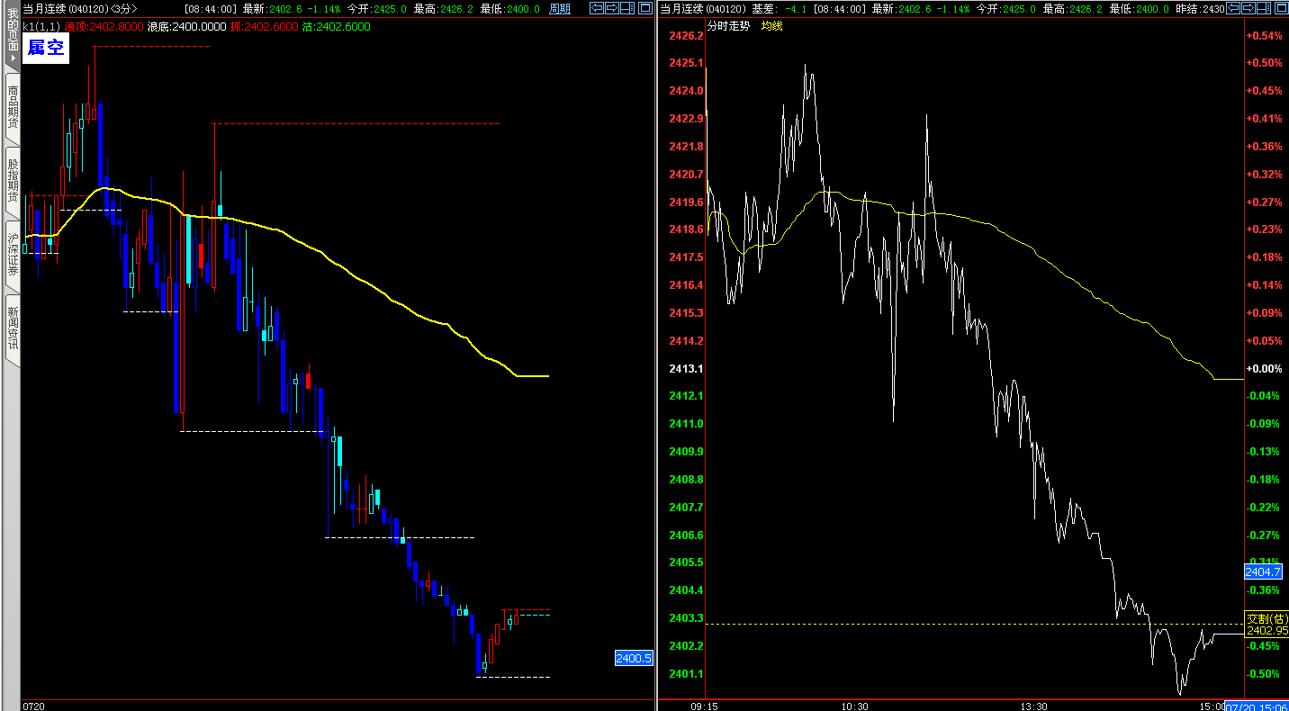
Task: Click the 2404.7 blue price tag on right axis
Action: click(x=1263, y=571)
